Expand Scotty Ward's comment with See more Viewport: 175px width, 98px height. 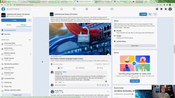pyautogui.click(x=87, y=80)
